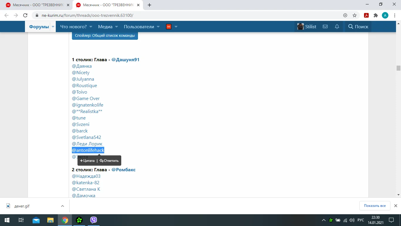Go back using the browser back arrow

pyautogui.click(x=6, y=15)
